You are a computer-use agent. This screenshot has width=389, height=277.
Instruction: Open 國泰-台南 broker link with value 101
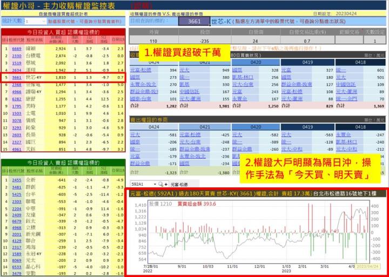click(x=140, y=99)
